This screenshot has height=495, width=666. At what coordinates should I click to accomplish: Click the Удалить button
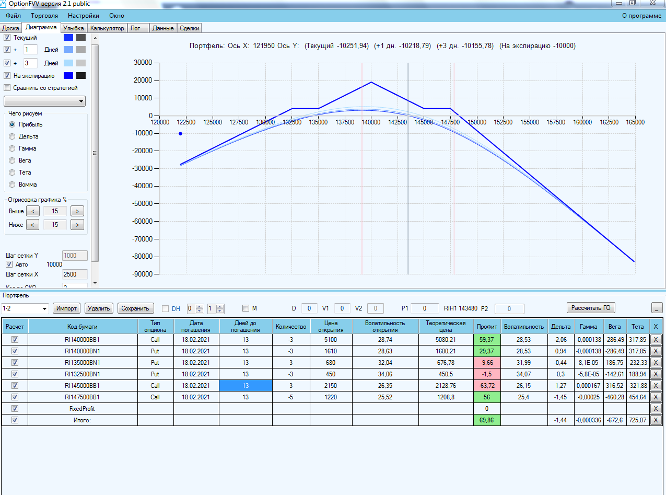pos(99,308)
